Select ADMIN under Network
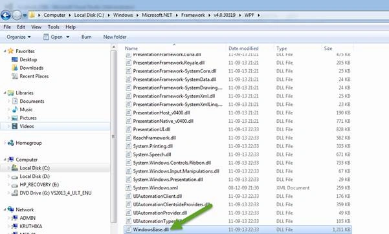Screen dimensions: 389x234 (x=28, y=218)
